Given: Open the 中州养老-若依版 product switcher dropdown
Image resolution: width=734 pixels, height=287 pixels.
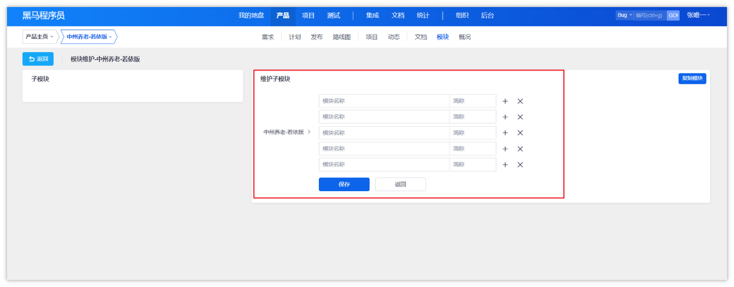Looking at the screenshot, I should tap(89, 37).
